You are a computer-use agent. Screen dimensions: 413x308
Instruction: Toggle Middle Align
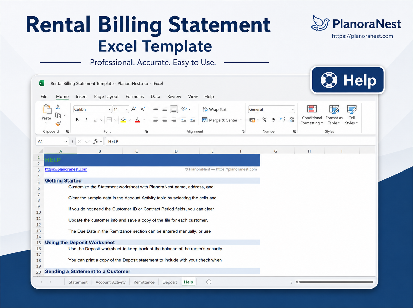point(165,109)
